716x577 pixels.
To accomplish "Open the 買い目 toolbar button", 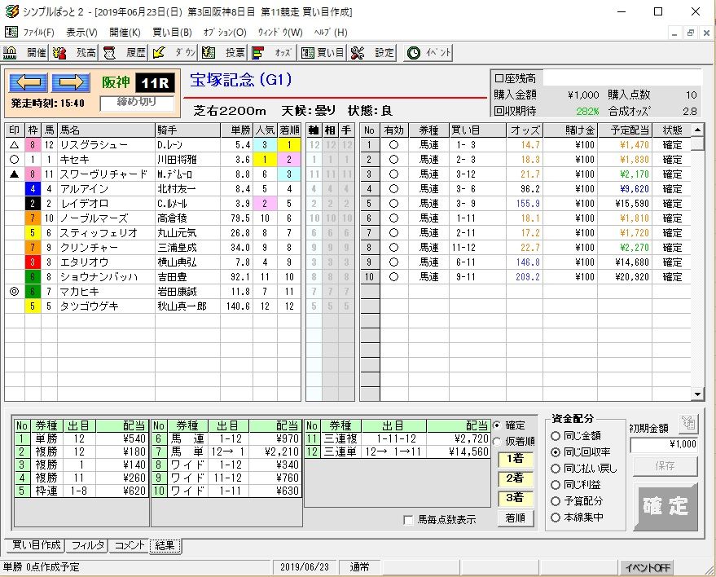I will [x=323, y=53].
